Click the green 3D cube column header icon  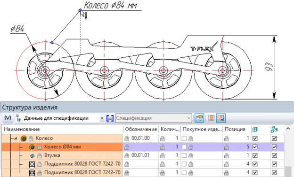click(x=255, y=129)
